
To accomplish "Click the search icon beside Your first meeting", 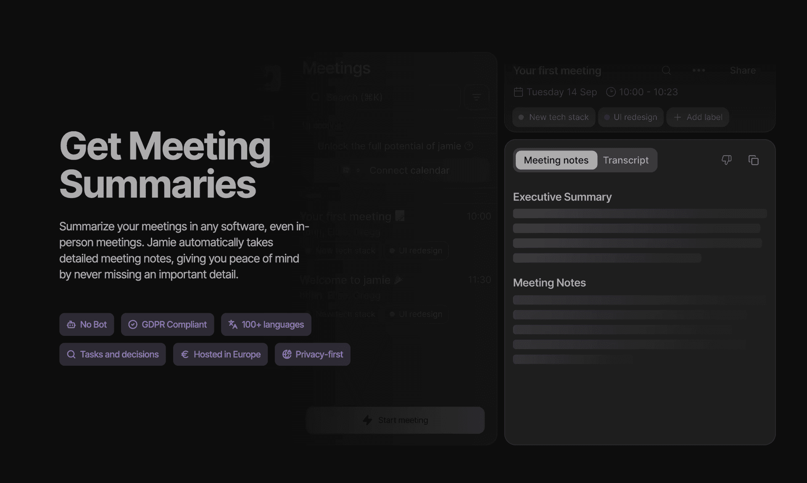I will pos(666,70).
